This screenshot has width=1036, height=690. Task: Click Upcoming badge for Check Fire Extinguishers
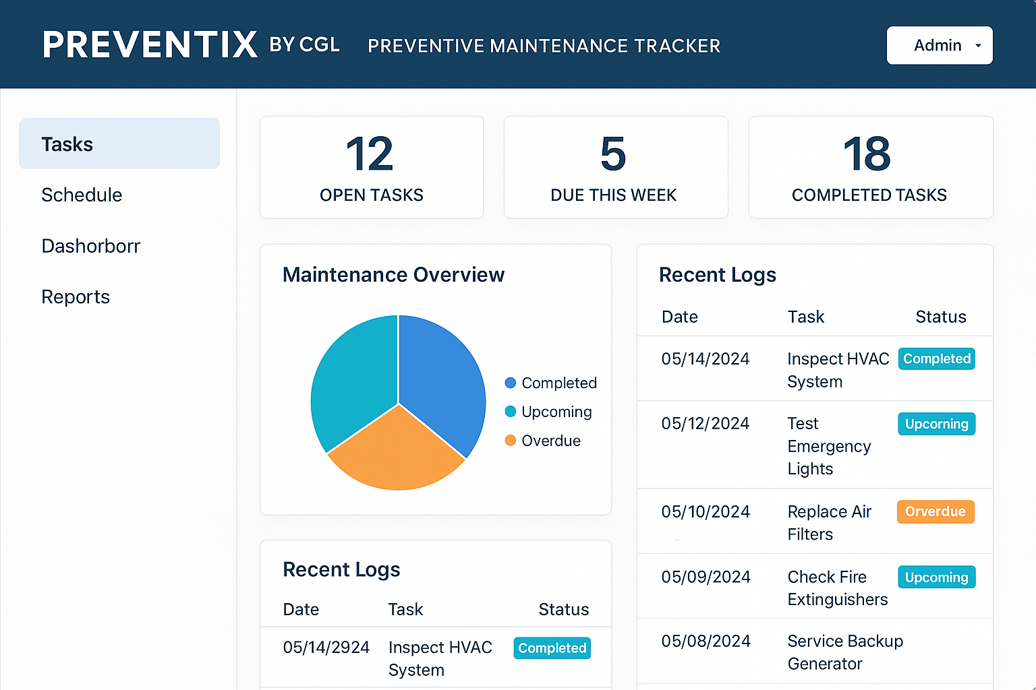tap(936, 577)
